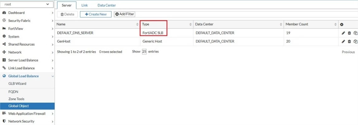
Task: Click the Create New button
Action: 96,14
